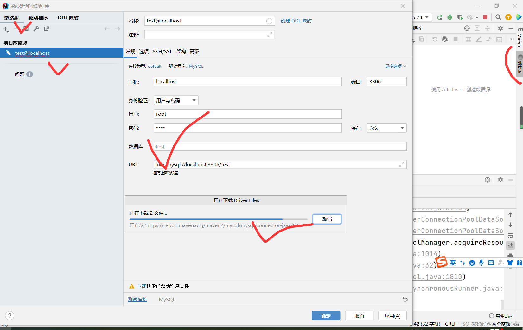The height and width of the screenshot is (330, 523).
Task: Hide the database panel with minus icon
Action: click(x=511, y=28)
